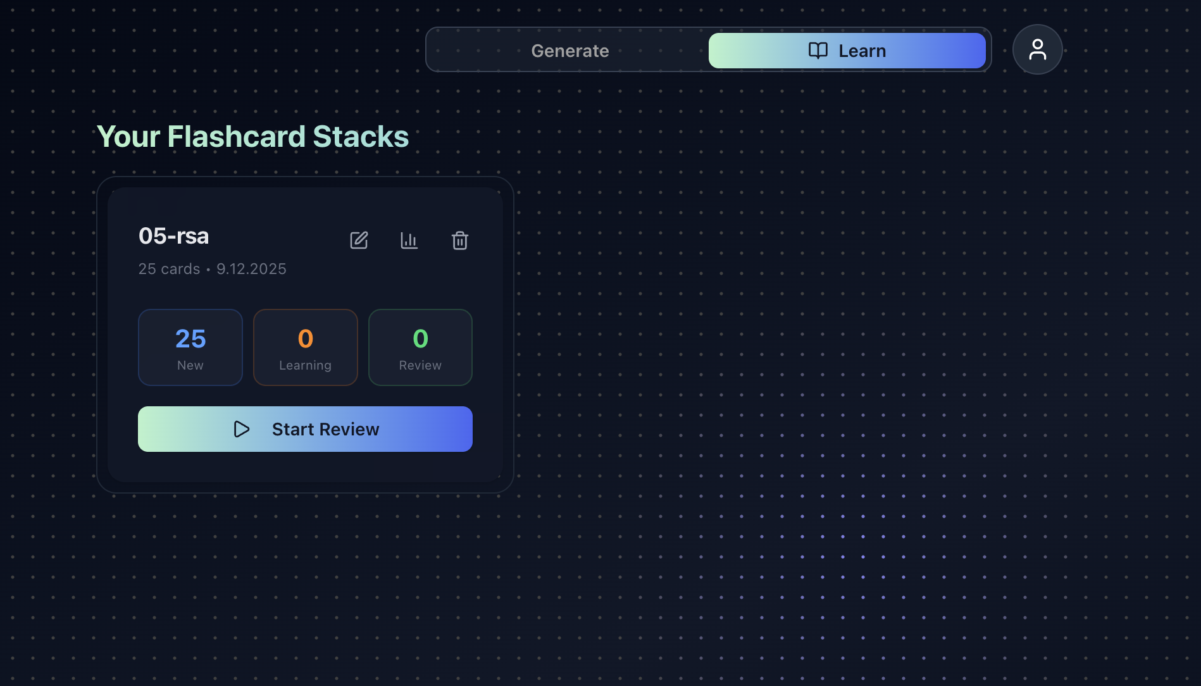
Task: Switch to the Learn tab
Action: pos(847,50)
